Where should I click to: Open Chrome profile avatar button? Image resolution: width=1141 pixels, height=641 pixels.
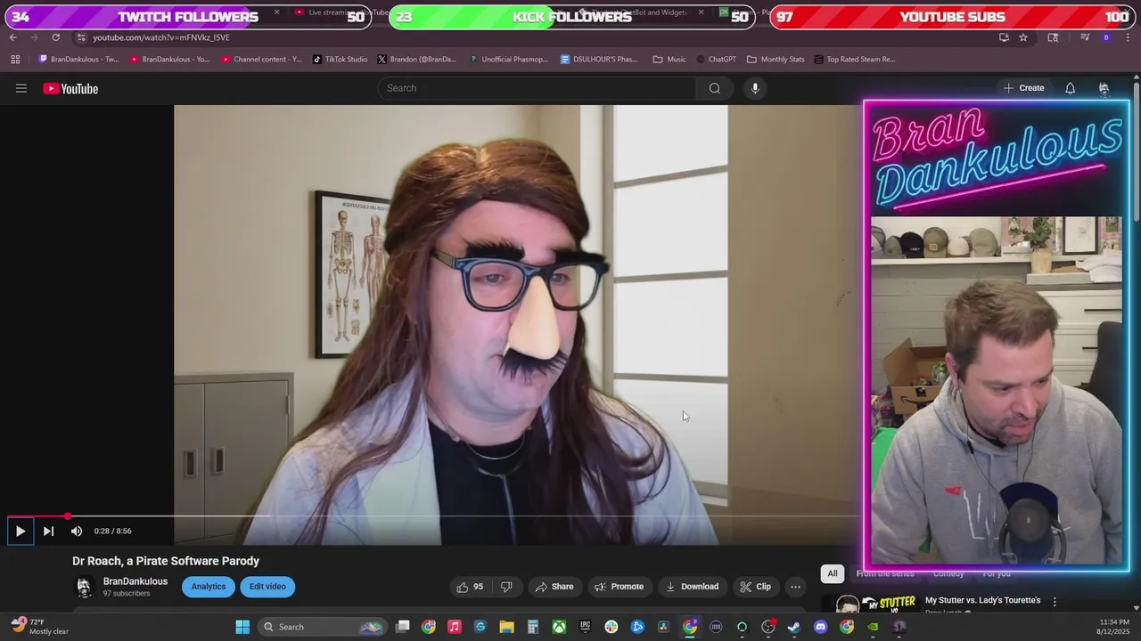click(1106, 37)
